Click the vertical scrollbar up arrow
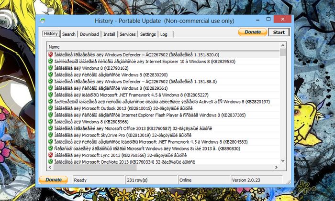 (x=283, y=45)
